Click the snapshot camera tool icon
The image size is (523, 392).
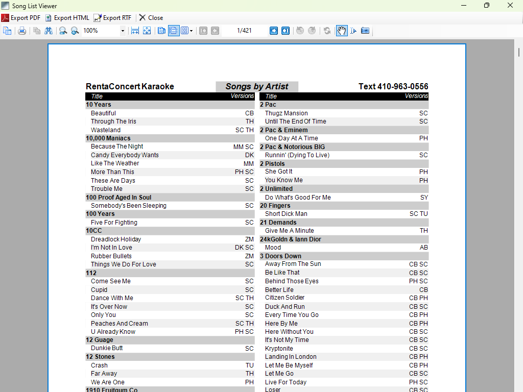pyautogui.click(x=365, y=31)
